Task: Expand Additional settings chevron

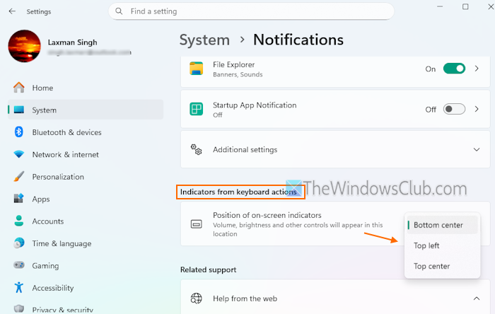Action: point(477,150)
